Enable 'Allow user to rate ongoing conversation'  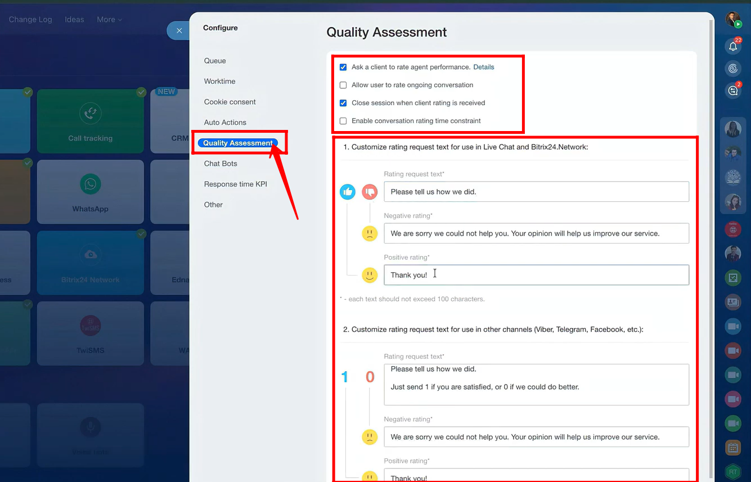click(x=343, y=85)
